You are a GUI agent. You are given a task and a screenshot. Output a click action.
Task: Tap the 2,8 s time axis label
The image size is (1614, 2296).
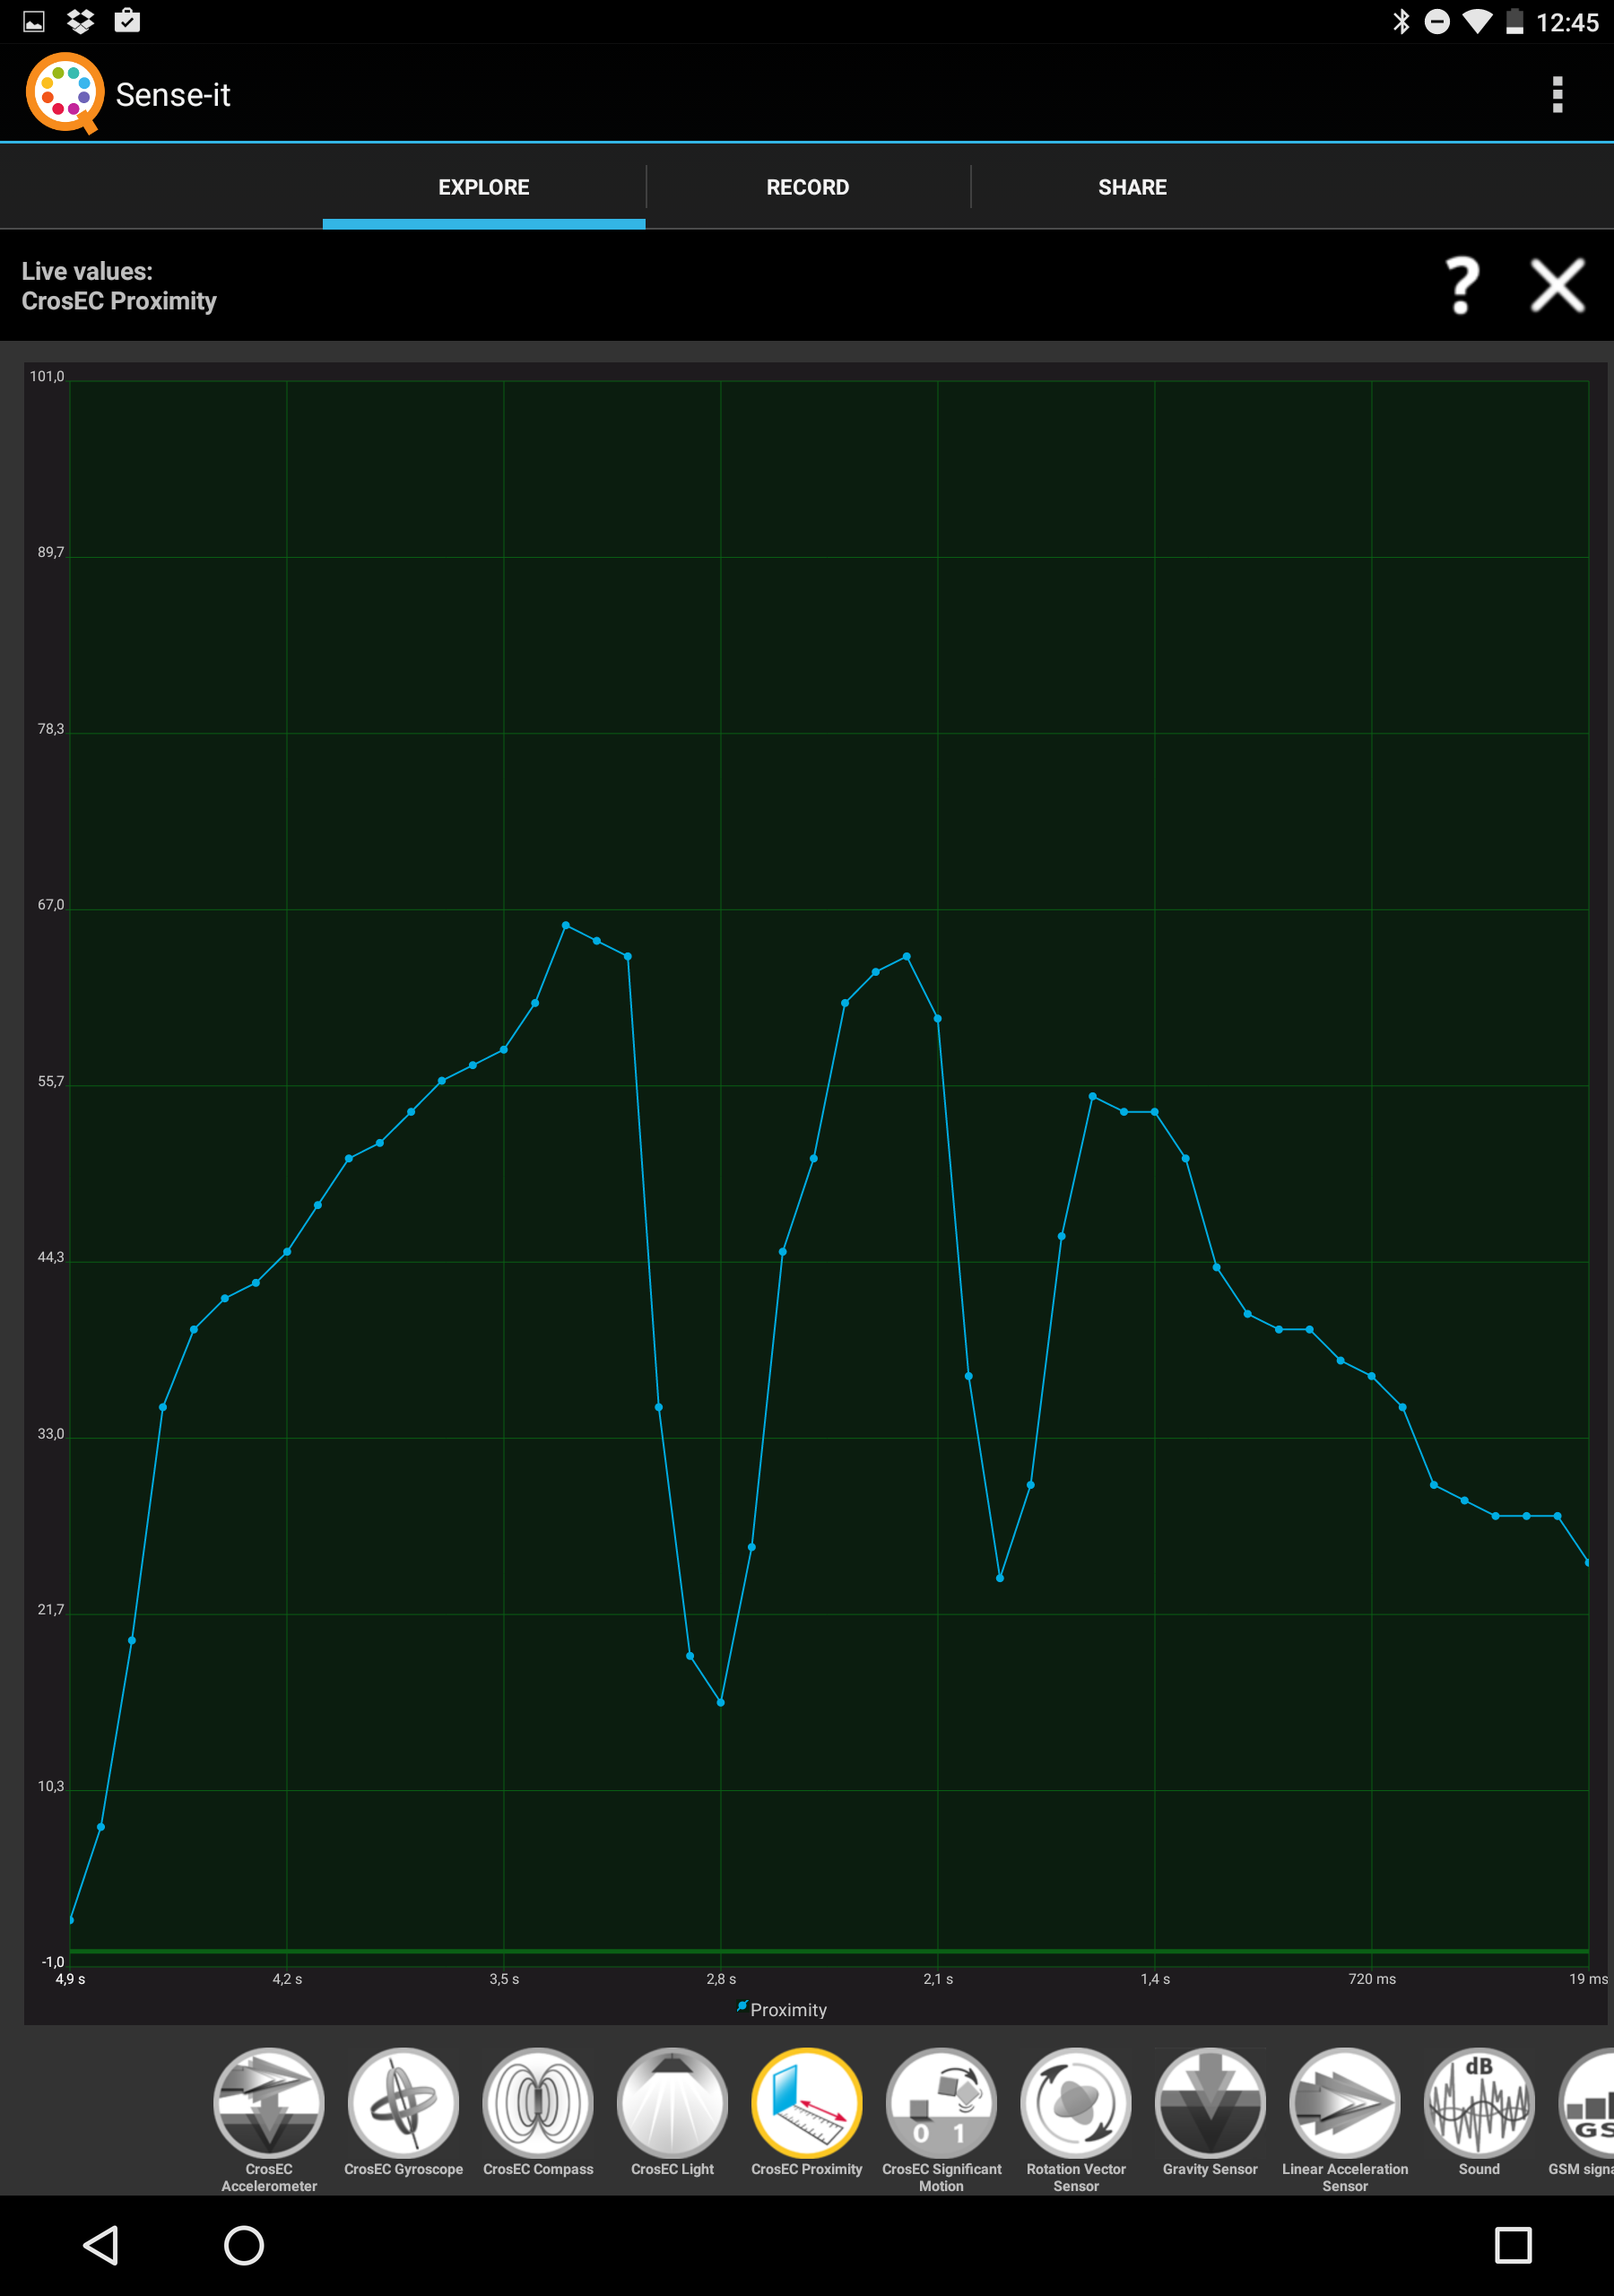721,1979
